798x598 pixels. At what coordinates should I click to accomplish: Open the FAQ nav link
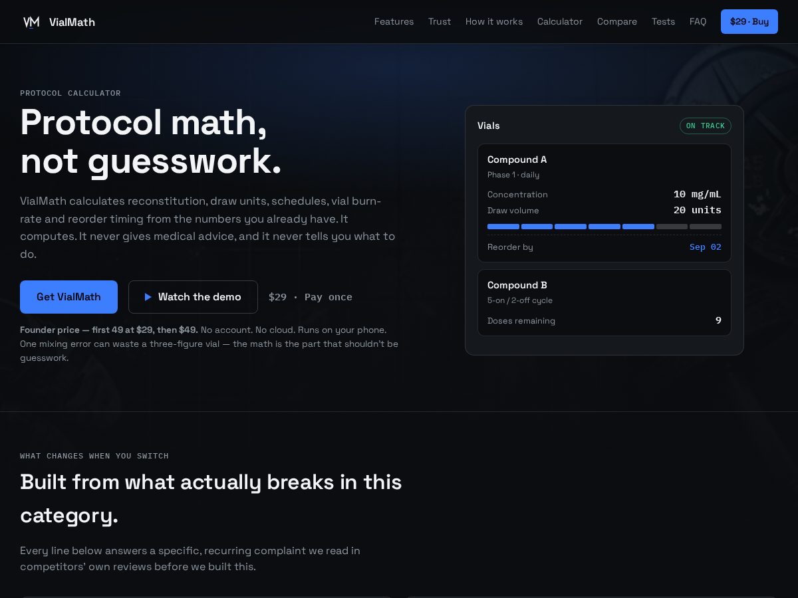[x=698, y=22]
